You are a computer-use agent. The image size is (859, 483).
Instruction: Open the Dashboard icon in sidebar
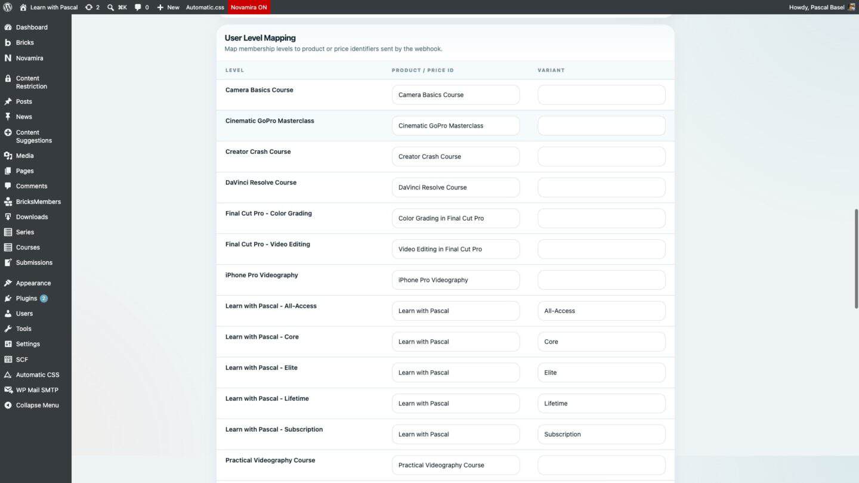pyautogui.click(x=8, y=27)
